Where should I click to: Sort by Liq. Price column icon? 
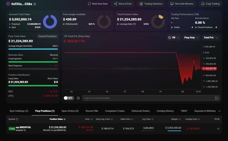point(152,119)
